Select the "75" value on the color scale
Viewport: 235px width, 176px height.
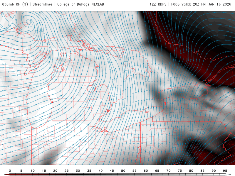pyautogui.click(x=180, y=171)
